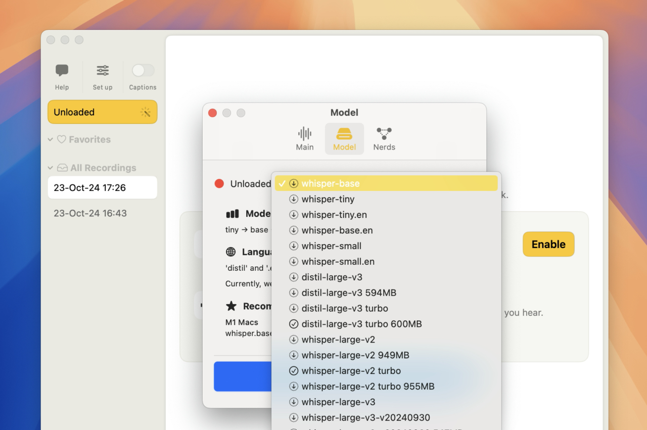This screenshot has height=430, width=647.
Task: Select recording 23-Oct-24 17:26
Action: coord(103,187)
